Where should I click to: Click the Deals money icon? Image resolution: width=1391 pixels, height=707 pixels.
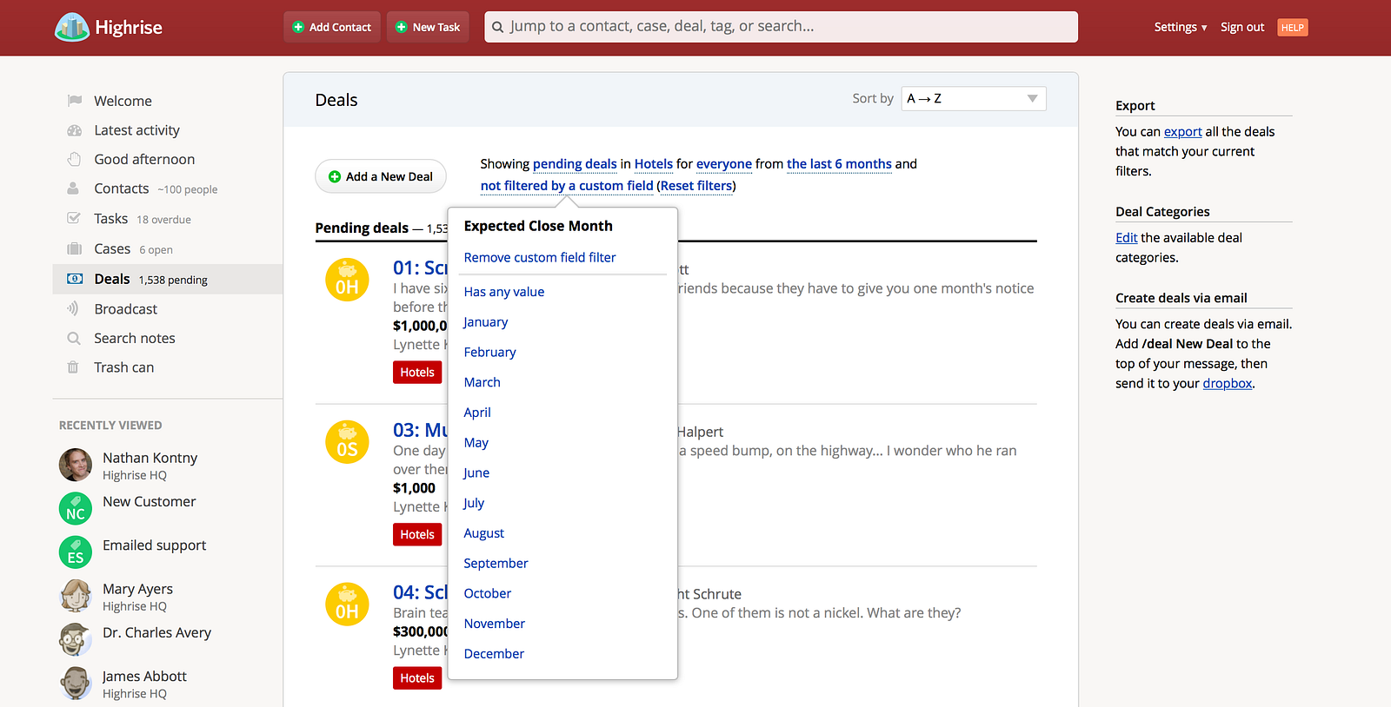(x=75, y=279)
